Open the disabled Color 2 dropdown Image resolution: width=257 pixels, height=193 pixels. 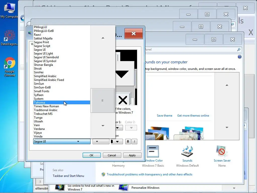(131, 128)
